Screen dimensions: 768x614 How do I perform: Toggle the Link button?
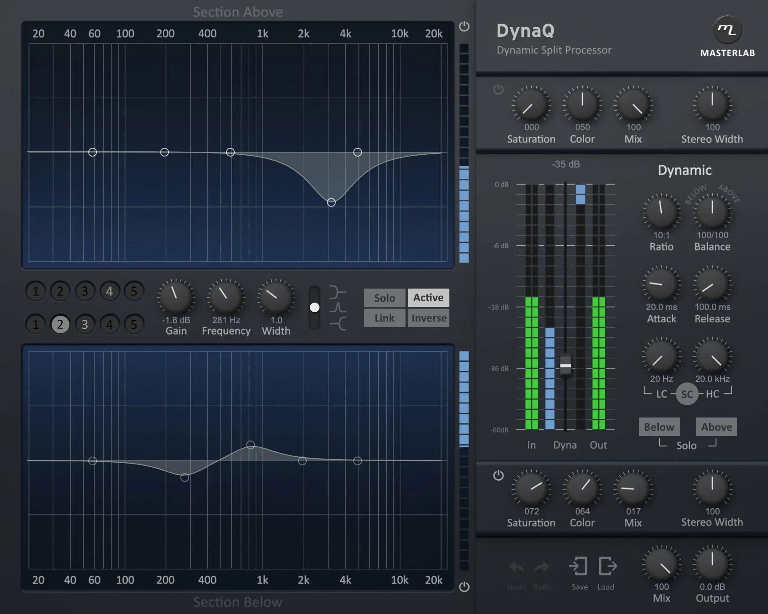pyautogui.click(x=384, y=318)
